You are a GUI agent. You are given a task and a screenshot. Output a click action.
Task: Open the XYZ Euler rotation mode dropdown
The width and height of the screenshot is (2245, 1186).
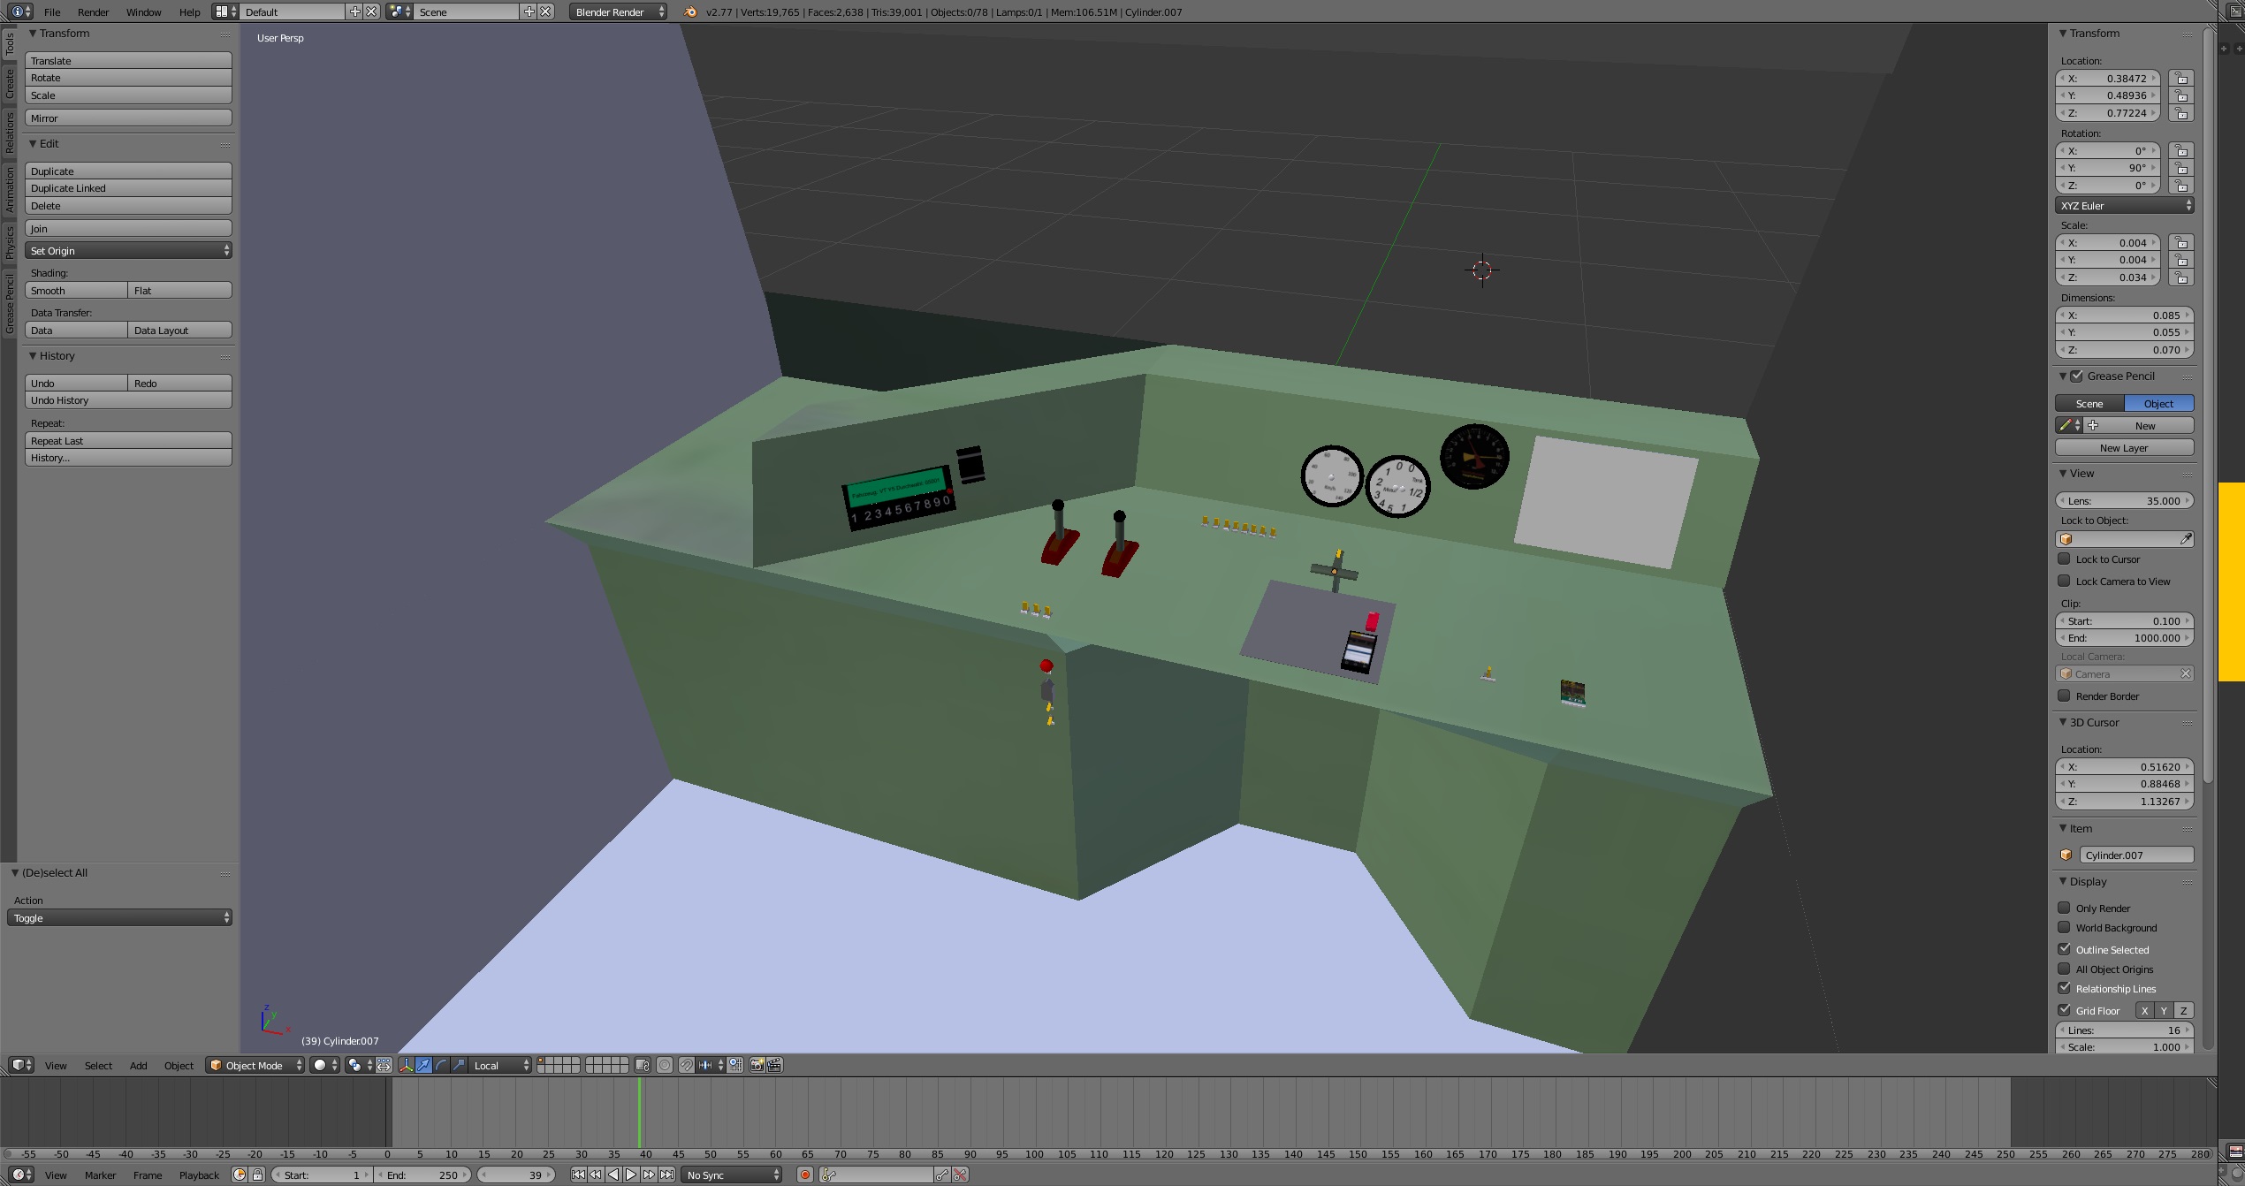(2124, 205)
